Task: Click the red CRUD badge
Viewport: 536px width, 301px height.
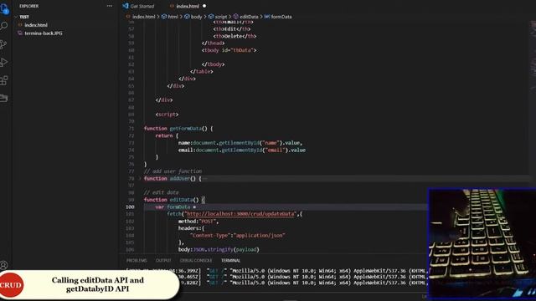Action: (x=11, y=285)
